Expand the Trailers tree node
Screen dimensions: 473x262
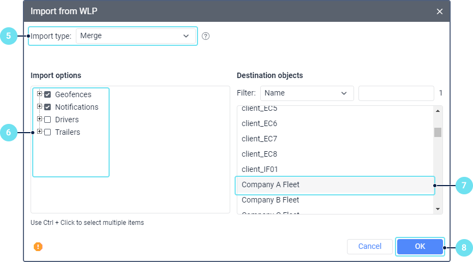pyautogui.click(x=39, y=132)
